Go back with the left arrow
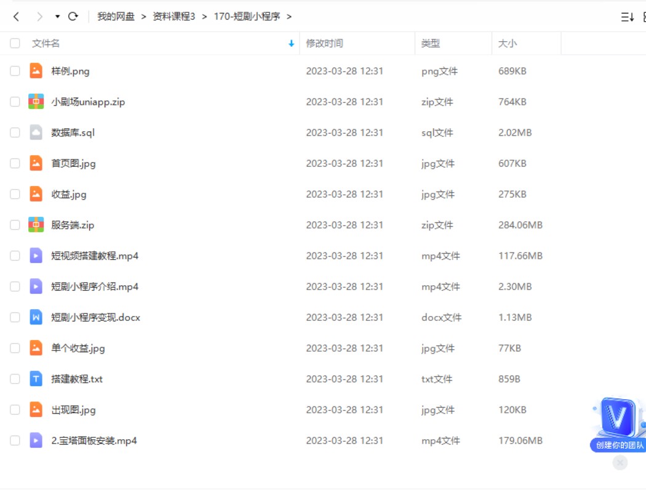 tap(16, 17)
